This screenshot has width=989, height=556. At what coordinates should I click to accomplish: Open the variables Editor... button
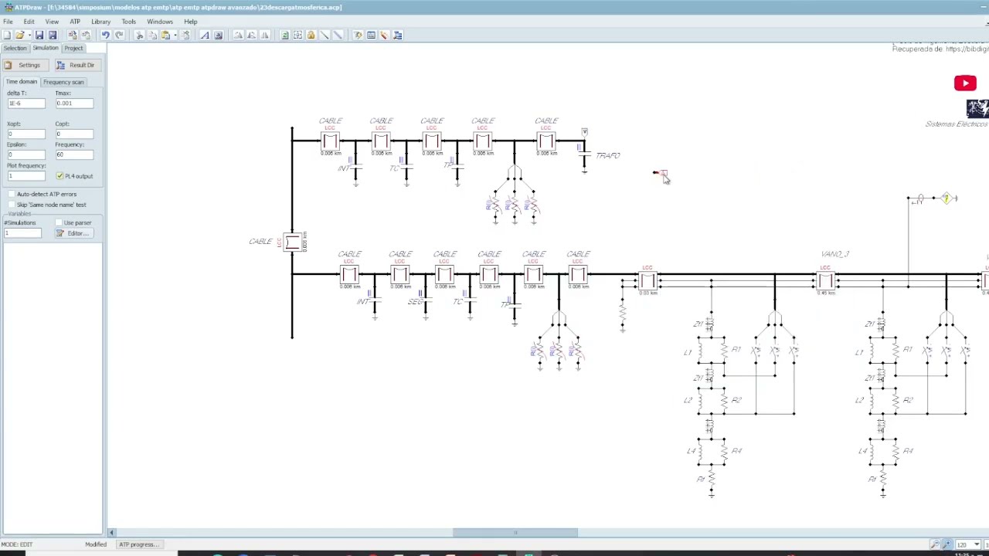[x=73, y=233]
